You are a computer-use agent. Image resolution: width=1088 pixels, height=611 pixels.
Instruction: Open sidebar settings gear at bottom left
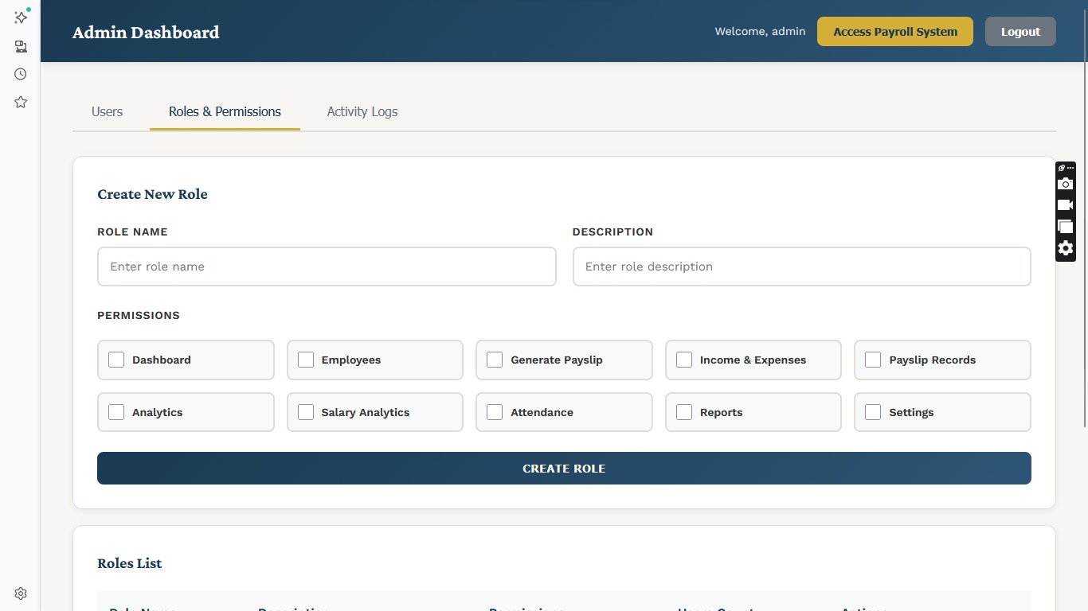(21, 593)
